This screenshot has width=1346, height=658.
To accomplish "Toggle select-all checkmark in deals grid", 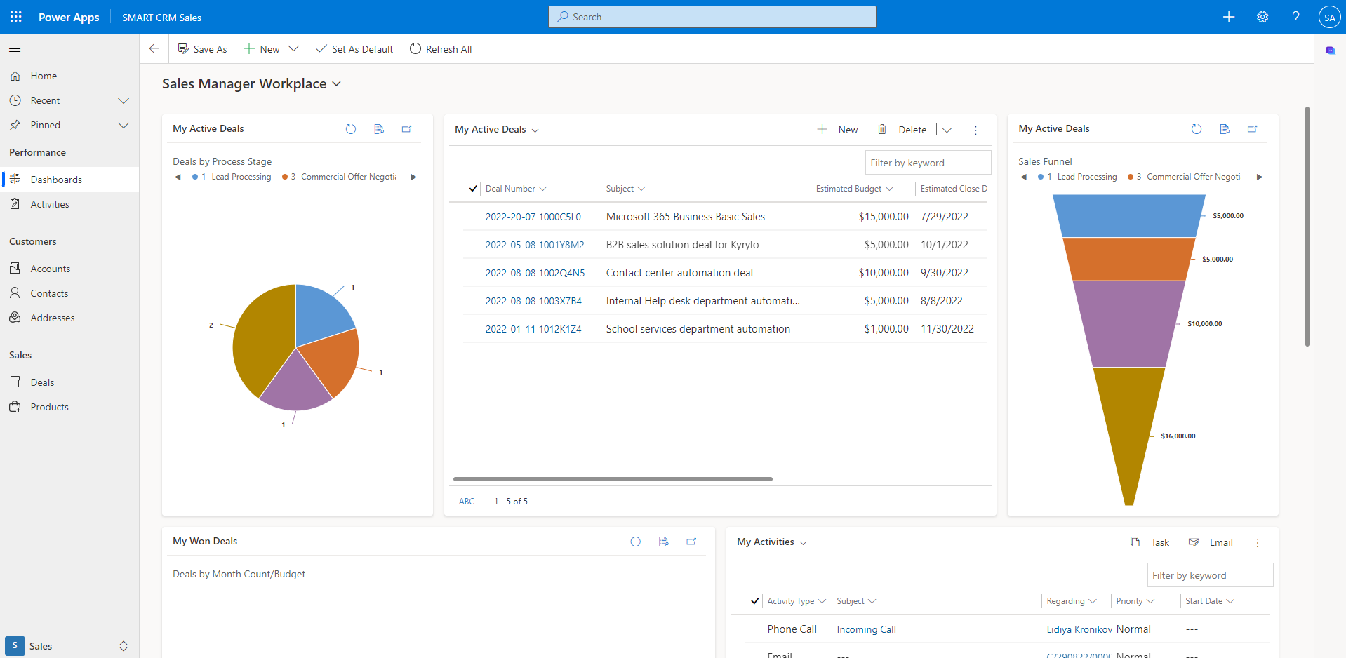I will 473,189.
